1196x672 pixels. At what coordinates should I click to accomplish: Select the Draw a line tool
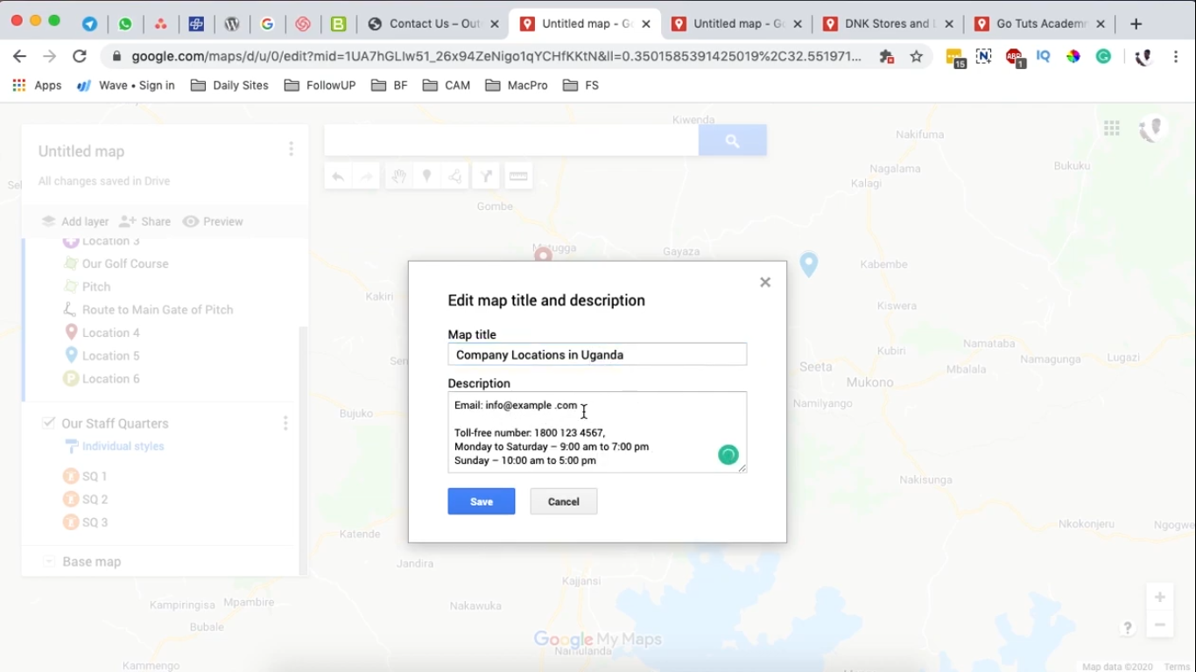(x=455, y=177)
